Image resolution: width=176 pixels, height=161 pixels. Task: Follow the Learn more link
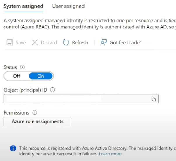coord(110,154)
